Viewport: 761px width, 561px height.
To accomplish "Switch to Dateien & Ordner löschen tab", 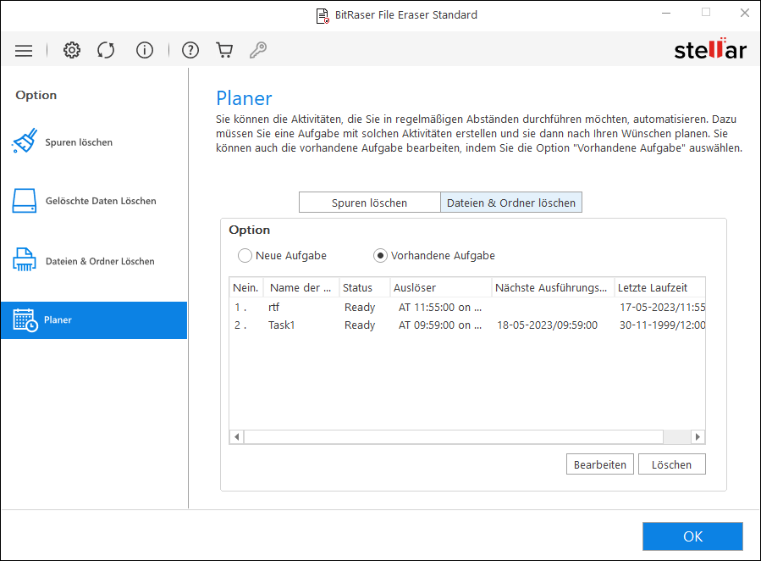I will point(511,203).
